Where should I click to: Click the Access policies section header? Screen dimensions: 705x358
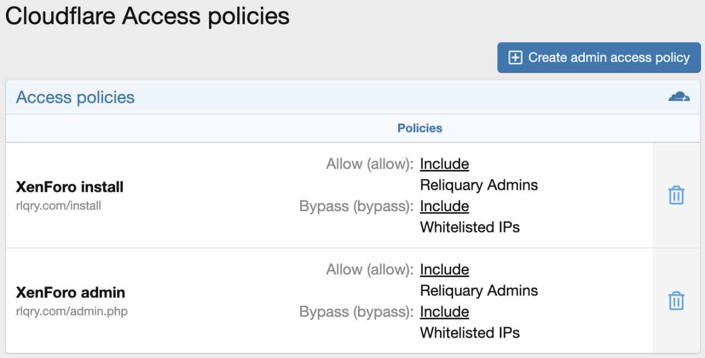(x=75, y=97)
